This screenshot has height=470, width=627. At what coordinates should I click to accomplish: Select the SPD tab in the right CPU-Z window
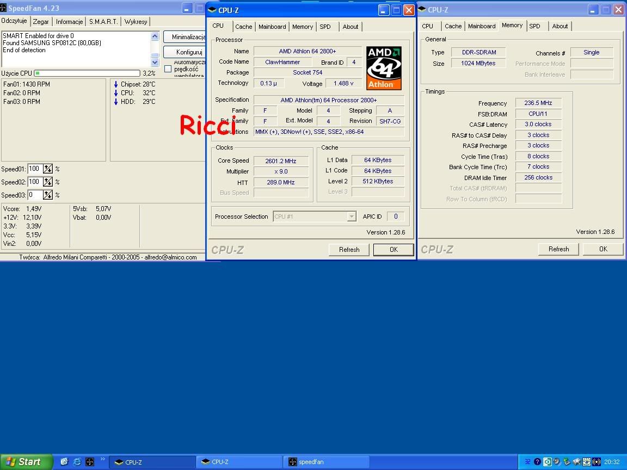coord(534,26)
